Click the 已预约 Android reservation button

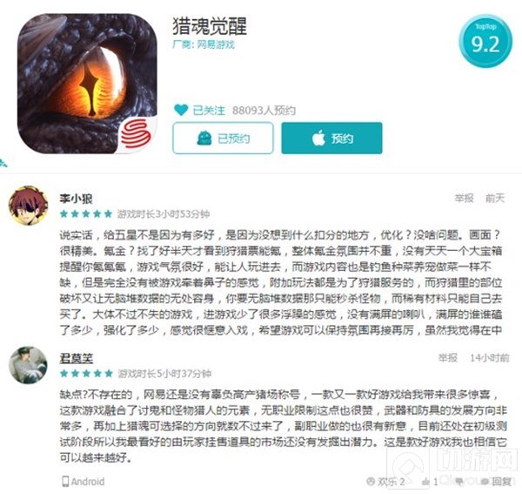[x=223, y=138]
